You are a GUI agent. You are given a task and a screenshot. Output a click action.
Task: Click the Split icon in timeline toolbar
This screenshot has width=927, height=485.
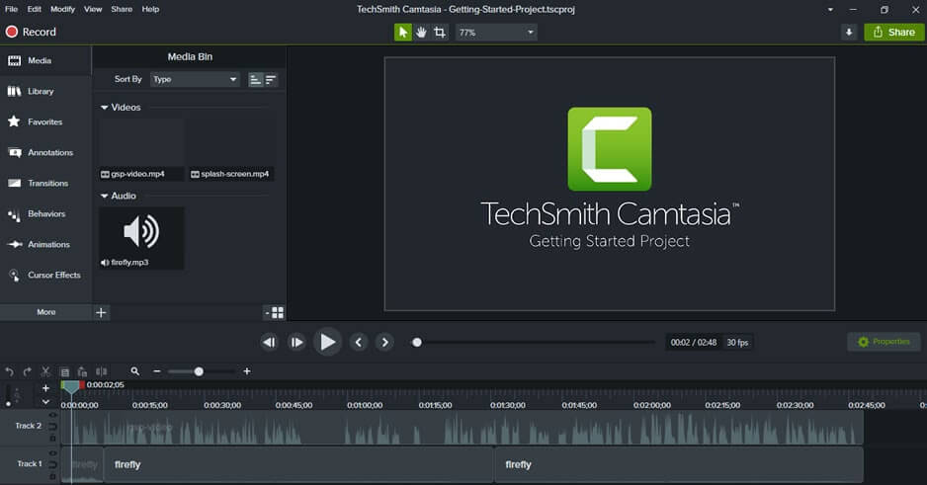pyautogui.click(x=102, y=371)
